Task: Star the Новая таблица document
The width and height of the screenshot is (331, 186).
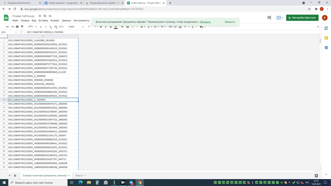Action: click(x=40, y=16)
